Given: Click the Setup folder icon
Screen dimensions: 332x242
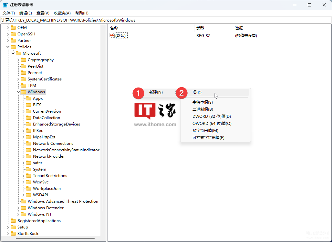Looking at the screenshot, I should tap(13, 227).
